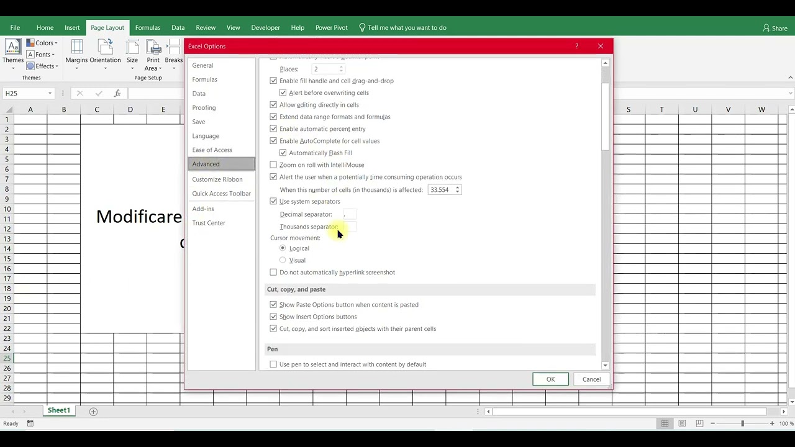Toggle Alert before overwriting cells
The height and width of the screenshot is (447, 795).
click(283, 93)
